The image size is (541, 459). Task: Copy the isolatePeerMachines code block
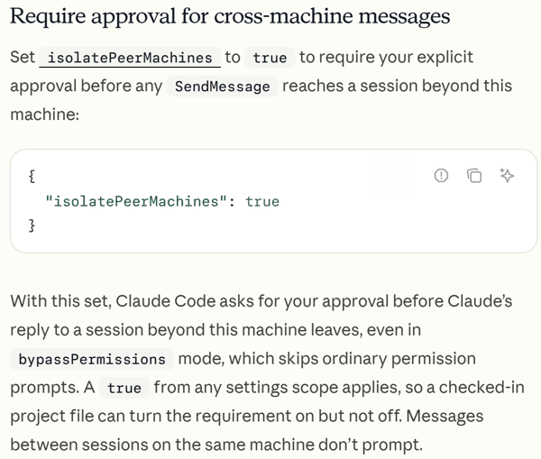pyautogui.click(x=474, y=175)
